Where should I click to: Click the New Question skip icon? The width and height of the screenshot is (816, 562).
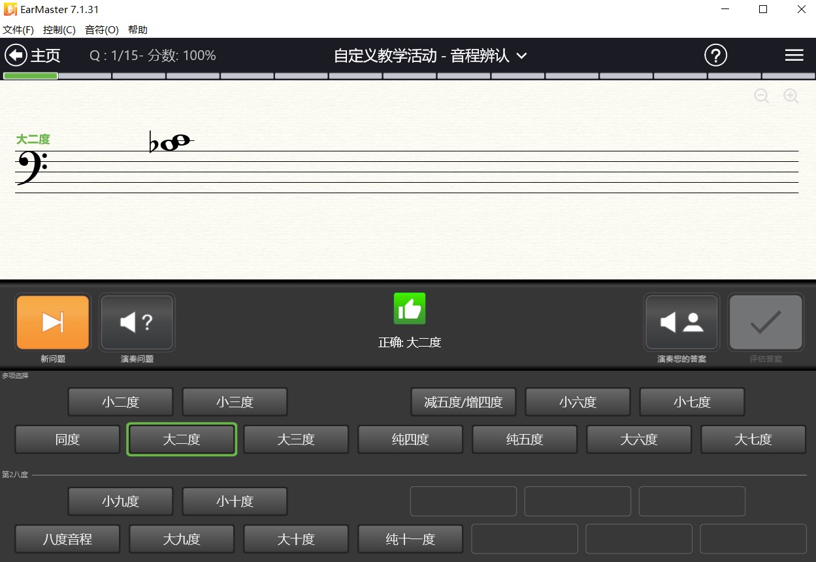click(52, 322)
